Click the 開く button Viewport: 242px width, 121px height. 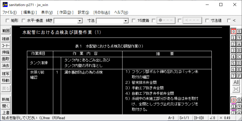pos(6,106)
